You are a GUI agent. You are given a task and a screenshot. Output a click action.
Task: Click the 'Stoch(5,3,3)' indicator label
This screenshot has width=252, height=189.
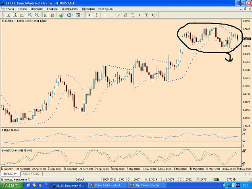8,150
